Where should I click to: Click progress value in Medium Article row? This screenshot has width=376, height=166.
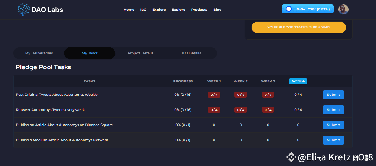(183, 140)
